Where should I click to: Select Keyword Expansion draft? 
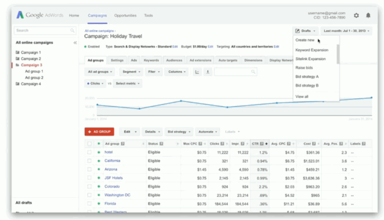coord(312,50)
